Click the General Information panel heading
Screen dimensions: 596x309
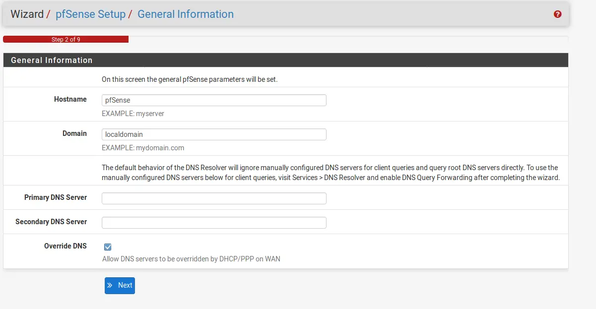tap(52, 60)
